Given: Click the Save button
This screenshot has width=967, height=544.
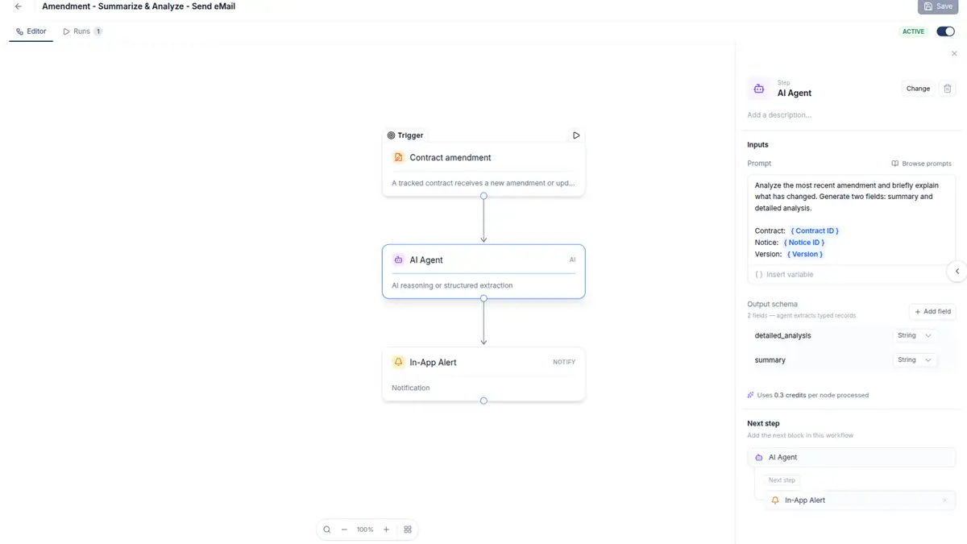Looking at the screenshot, I should (x=938, y=6).
